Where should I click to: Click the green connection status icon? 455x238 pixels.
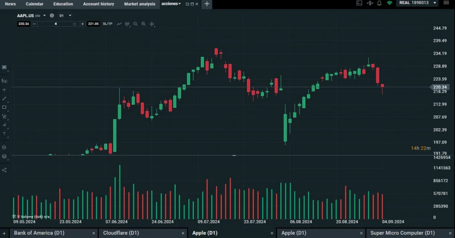(x=389, y=3)
